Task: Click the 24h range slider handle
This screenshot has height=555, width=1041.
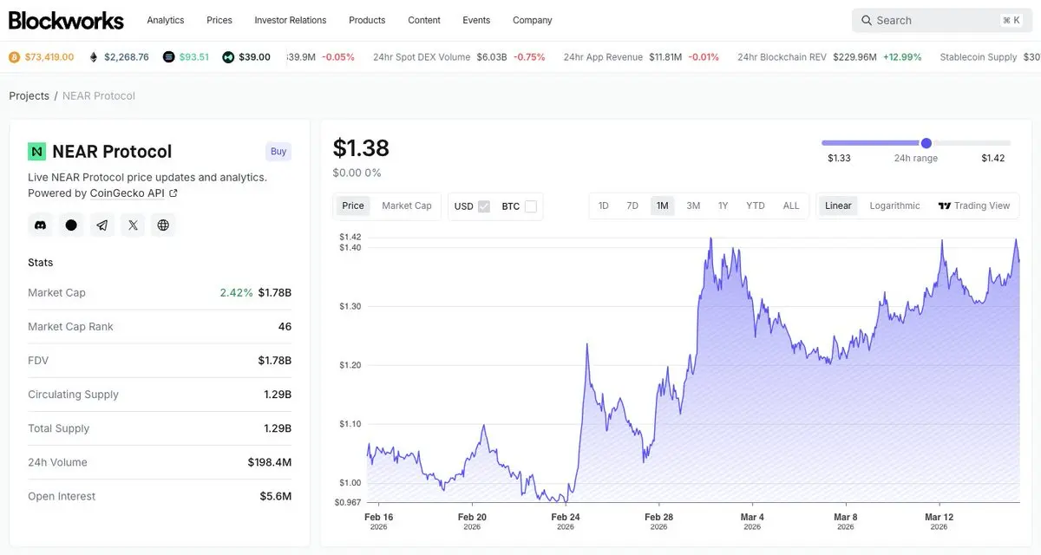Action: [x=926, y=143]
